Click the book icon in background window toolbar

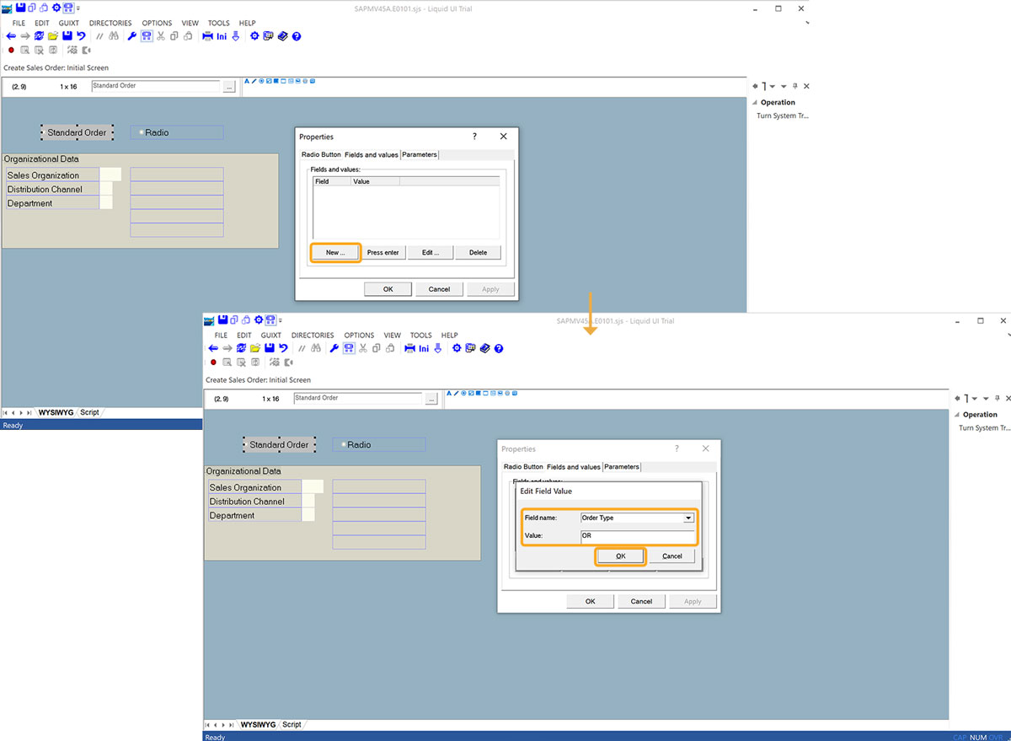pos(282,36)
